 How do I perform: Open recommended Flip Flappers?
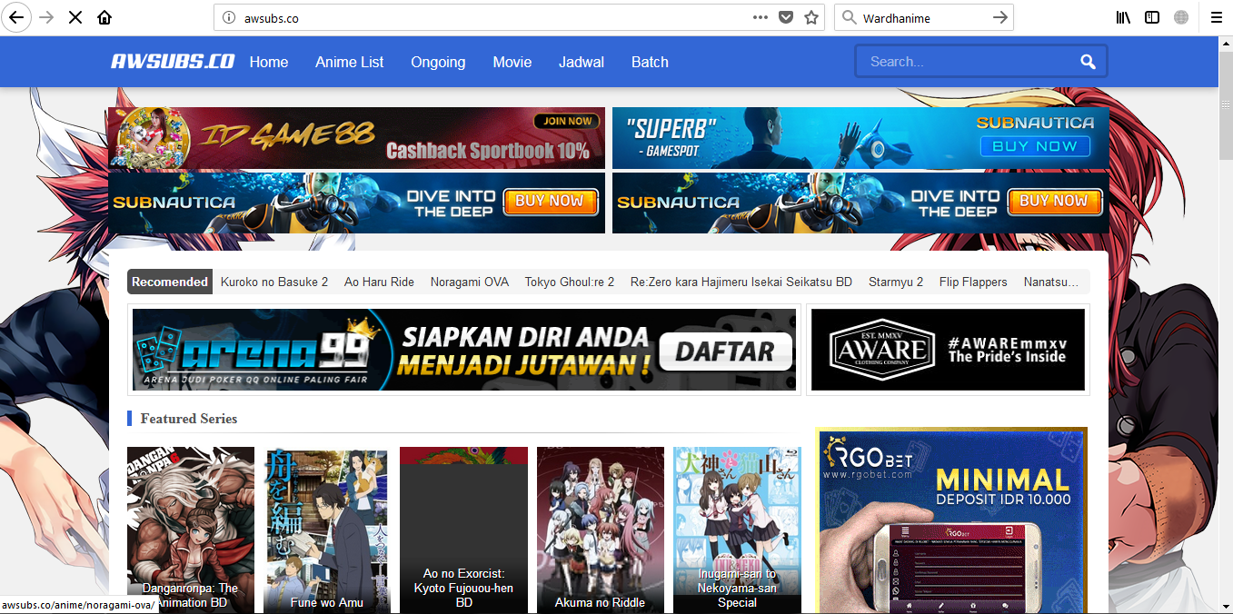[x=973, y=282]
